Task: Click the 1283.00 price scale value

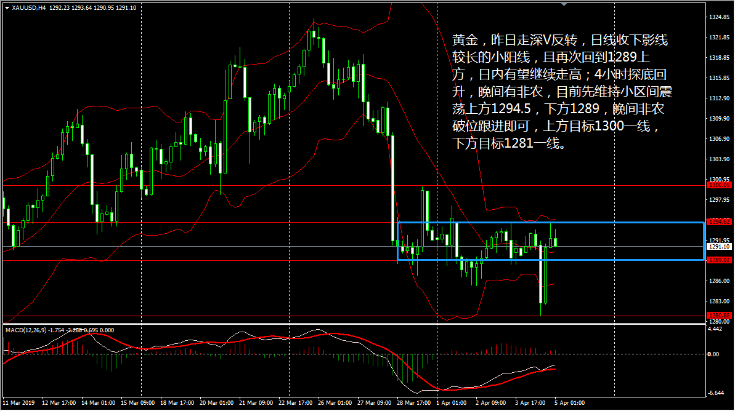Action: (x=720, y=301)
